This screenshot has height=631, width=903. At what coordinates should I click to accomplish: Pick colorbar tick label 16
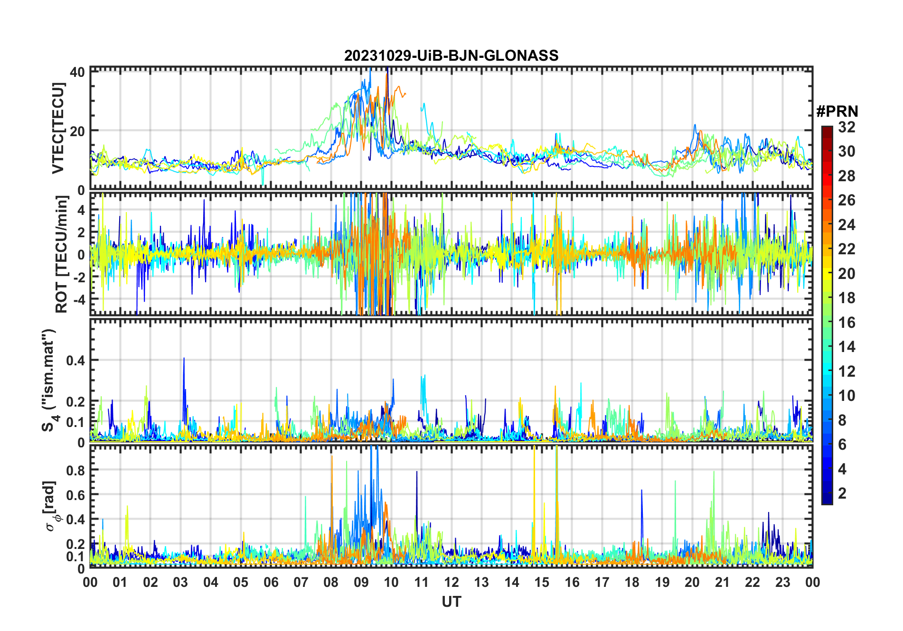[x=847, y=323]
